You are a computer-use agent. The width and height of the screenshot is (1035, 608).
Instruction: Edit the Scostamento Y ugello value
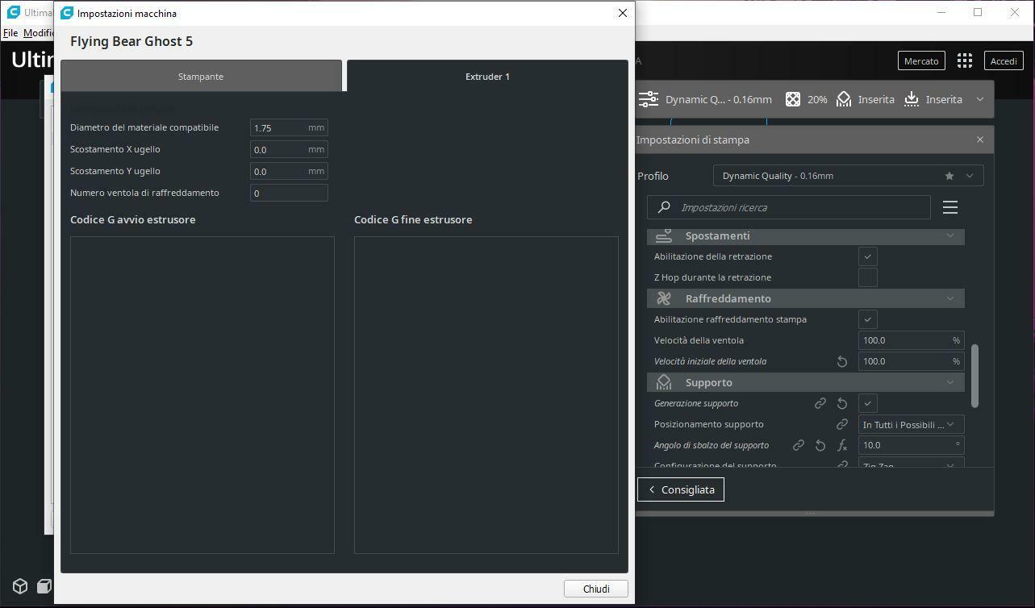289,171
